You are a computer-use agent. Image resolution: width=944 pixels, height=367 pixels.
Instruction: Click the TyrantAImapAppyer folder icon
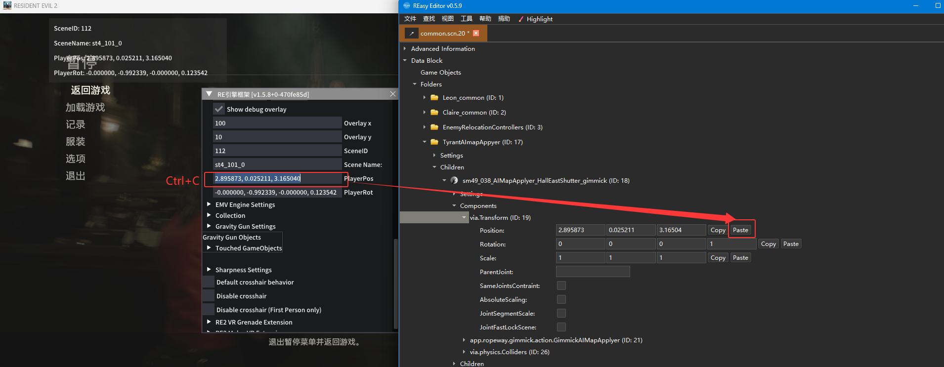pyautogui.click(x=434, y=142)
